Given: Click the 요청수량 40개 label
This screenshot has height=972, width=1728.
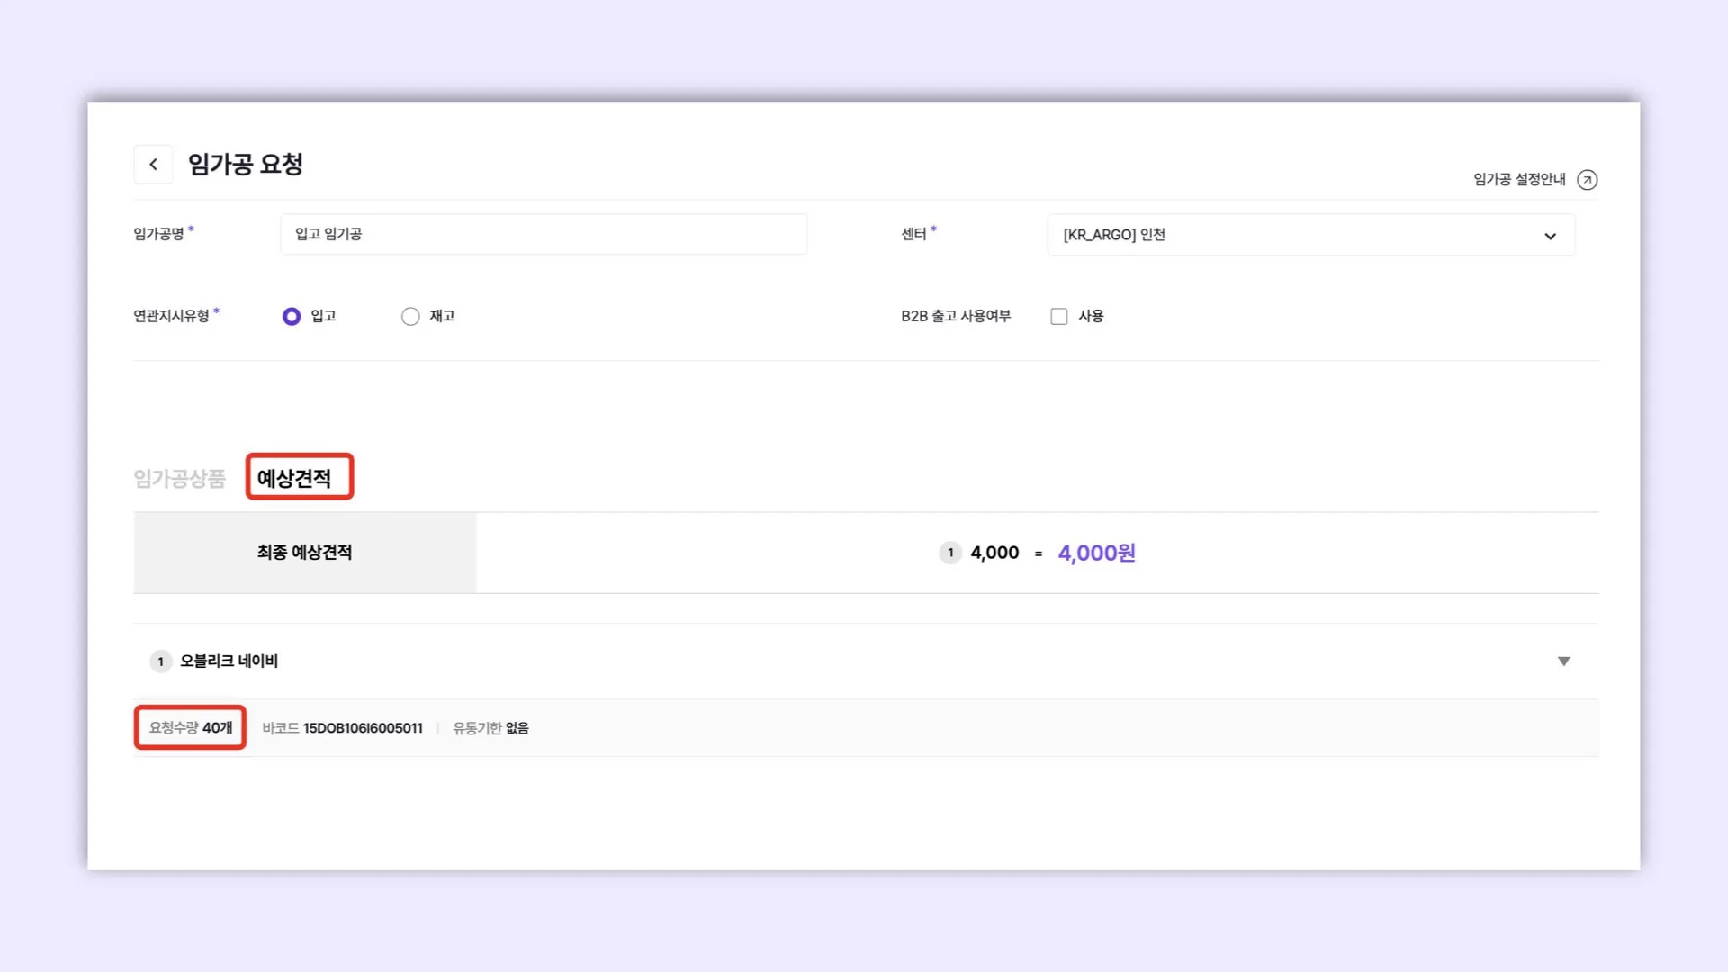Looking at the screenshot, I should tap(191, 728).
